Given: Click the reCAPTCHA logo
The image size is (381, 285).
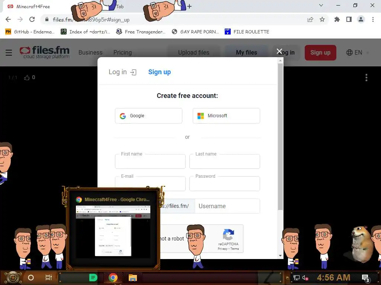Looking at the screenshot, I should [x=228, y=235].
